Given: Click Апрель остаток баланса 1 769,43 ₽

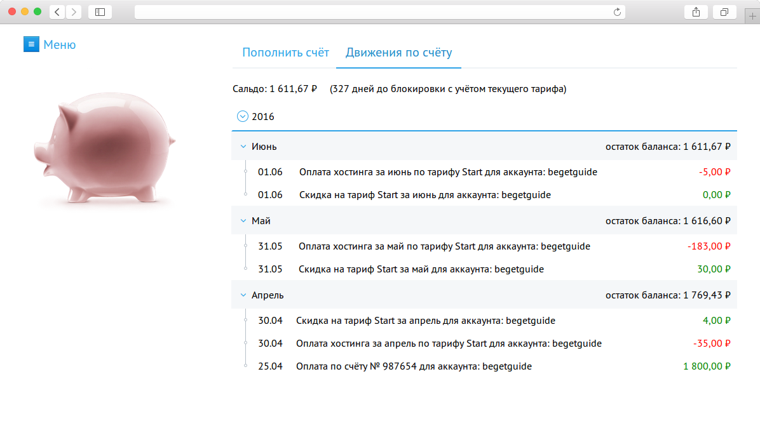Looking at the screenshot, I should (x=668, y=295).
